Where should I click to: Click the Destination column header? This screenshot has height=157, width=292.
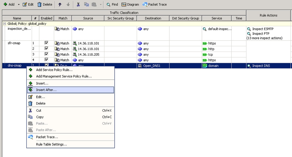click(153, 18)
